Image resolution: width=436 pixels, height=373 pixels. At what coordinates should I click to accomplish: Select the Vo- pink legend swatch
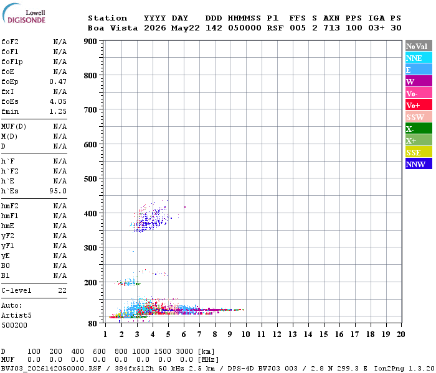click(x=419, y=93)
